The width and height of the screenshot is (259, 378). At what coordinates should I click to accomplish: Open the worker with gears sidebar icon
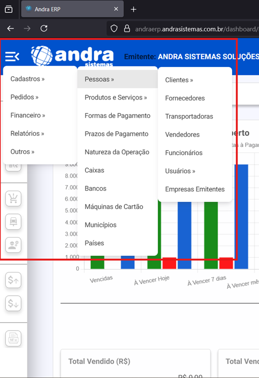[13, 245]
